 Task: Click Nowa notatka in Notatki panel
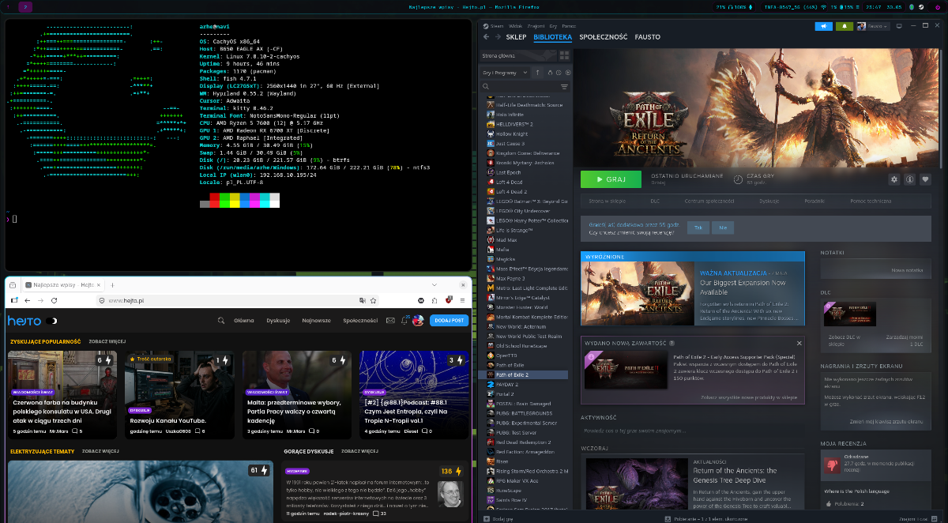[907, 270]
